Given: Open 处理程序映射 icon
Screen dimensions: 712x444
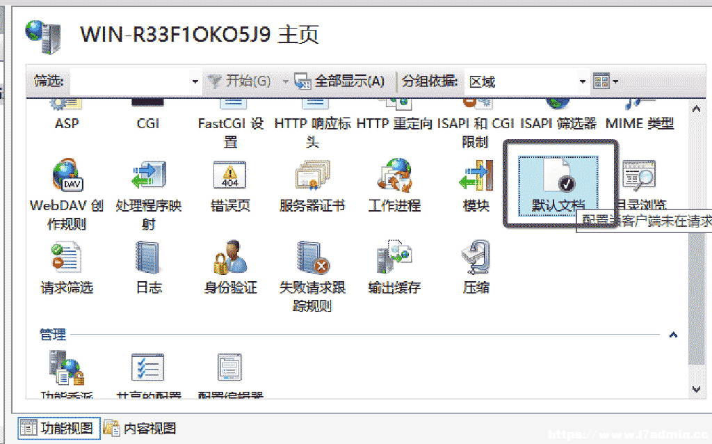Looking at the screenshot, I should 149,175.
